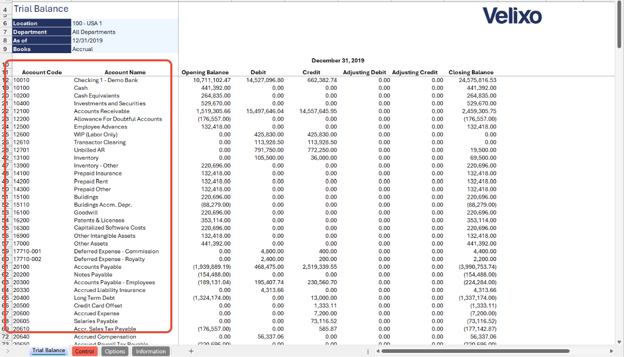Image resolution: width=624 pixels, height=357 pixels.
Task: Select Long Term Debt credit 13,000.00
Action: click(324, 298)
